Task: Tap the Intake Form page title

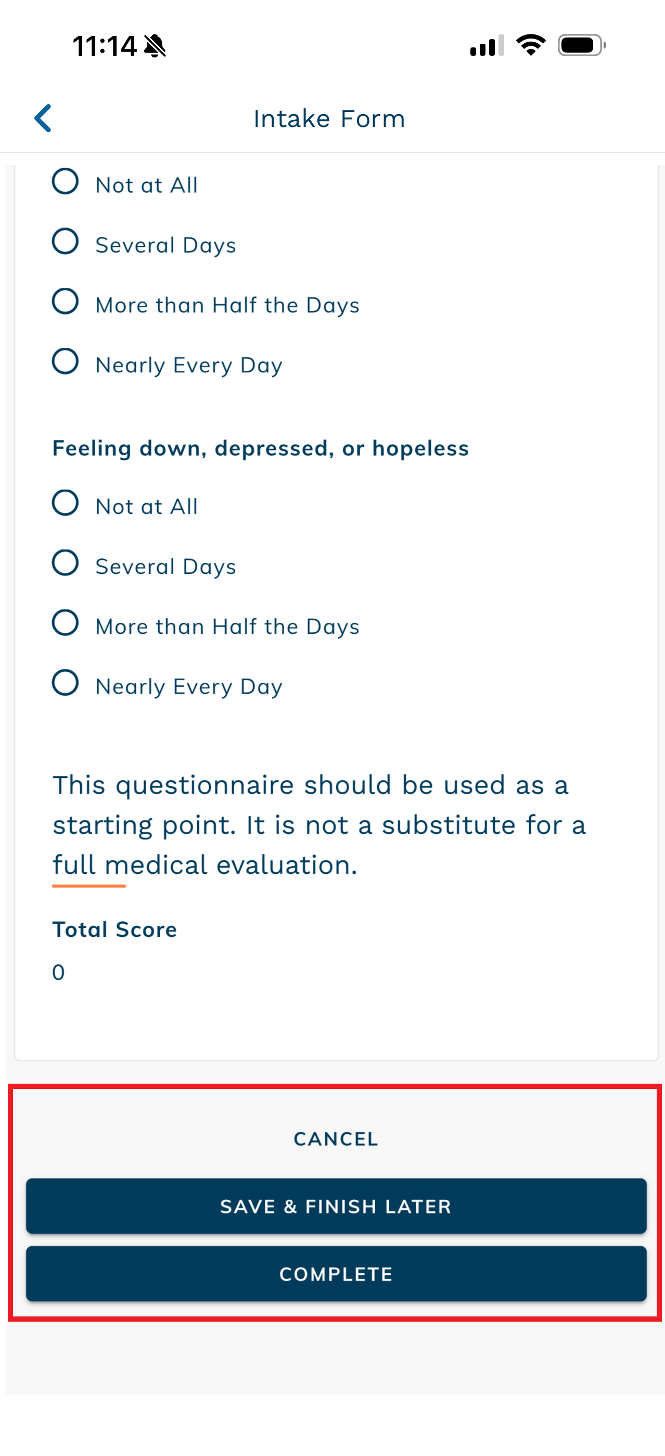Action: tap(329, 119)
